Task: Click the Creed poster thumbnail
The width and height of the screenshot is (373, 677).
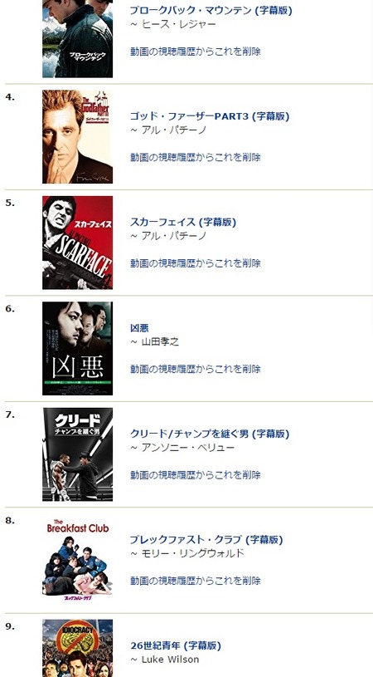Action: pos(78,454)
